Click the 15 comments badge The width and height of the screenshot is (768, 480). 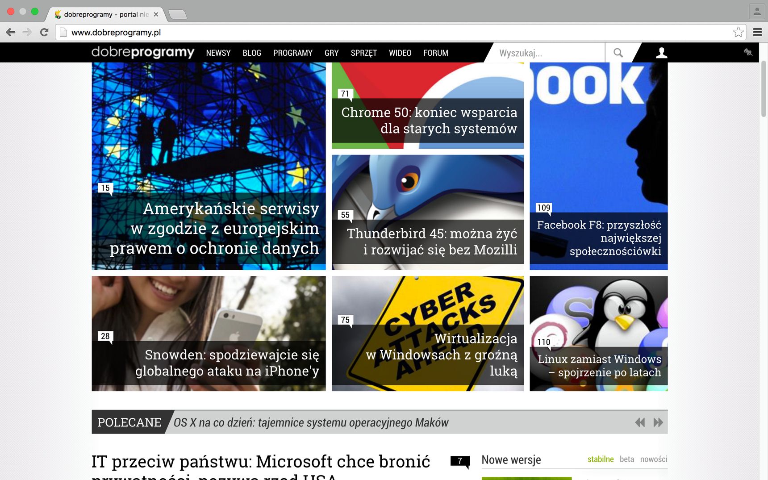[105, 188]
